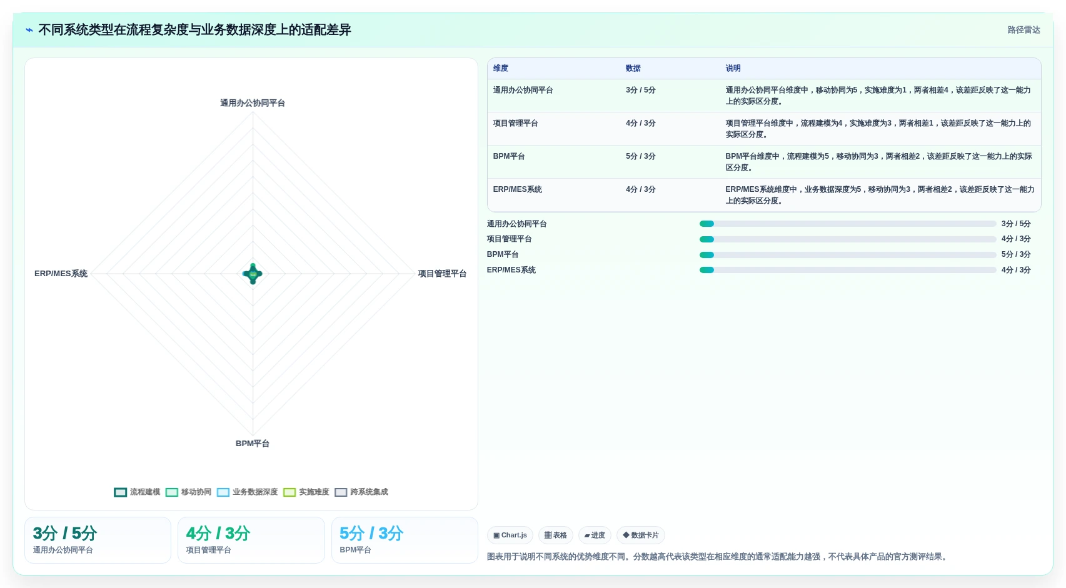Click the 进度 tag chip
This screenshot has height=588, width=1066.
(x=595, y=536)
